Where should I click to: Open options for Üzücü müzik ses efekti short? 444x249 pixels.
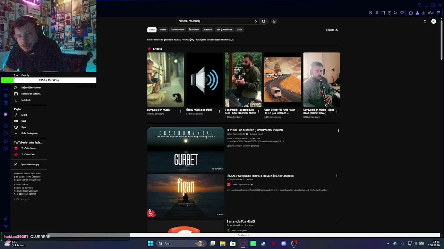(x=220, y=111)
